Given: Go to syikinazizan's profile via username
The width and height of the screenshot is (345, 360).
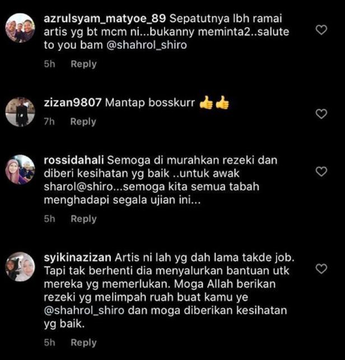Looking at the screenshot, I should tap(77, 257).
